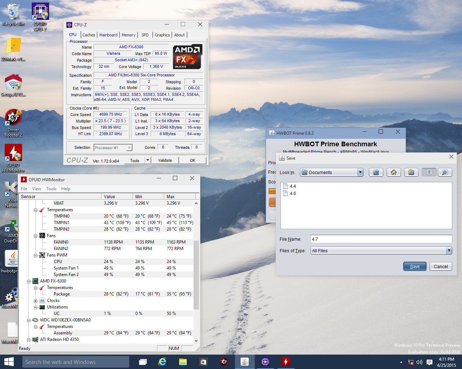462x369 pixels.
Task: Jump to Home folder in Save dialog
Action: (394, 172)
